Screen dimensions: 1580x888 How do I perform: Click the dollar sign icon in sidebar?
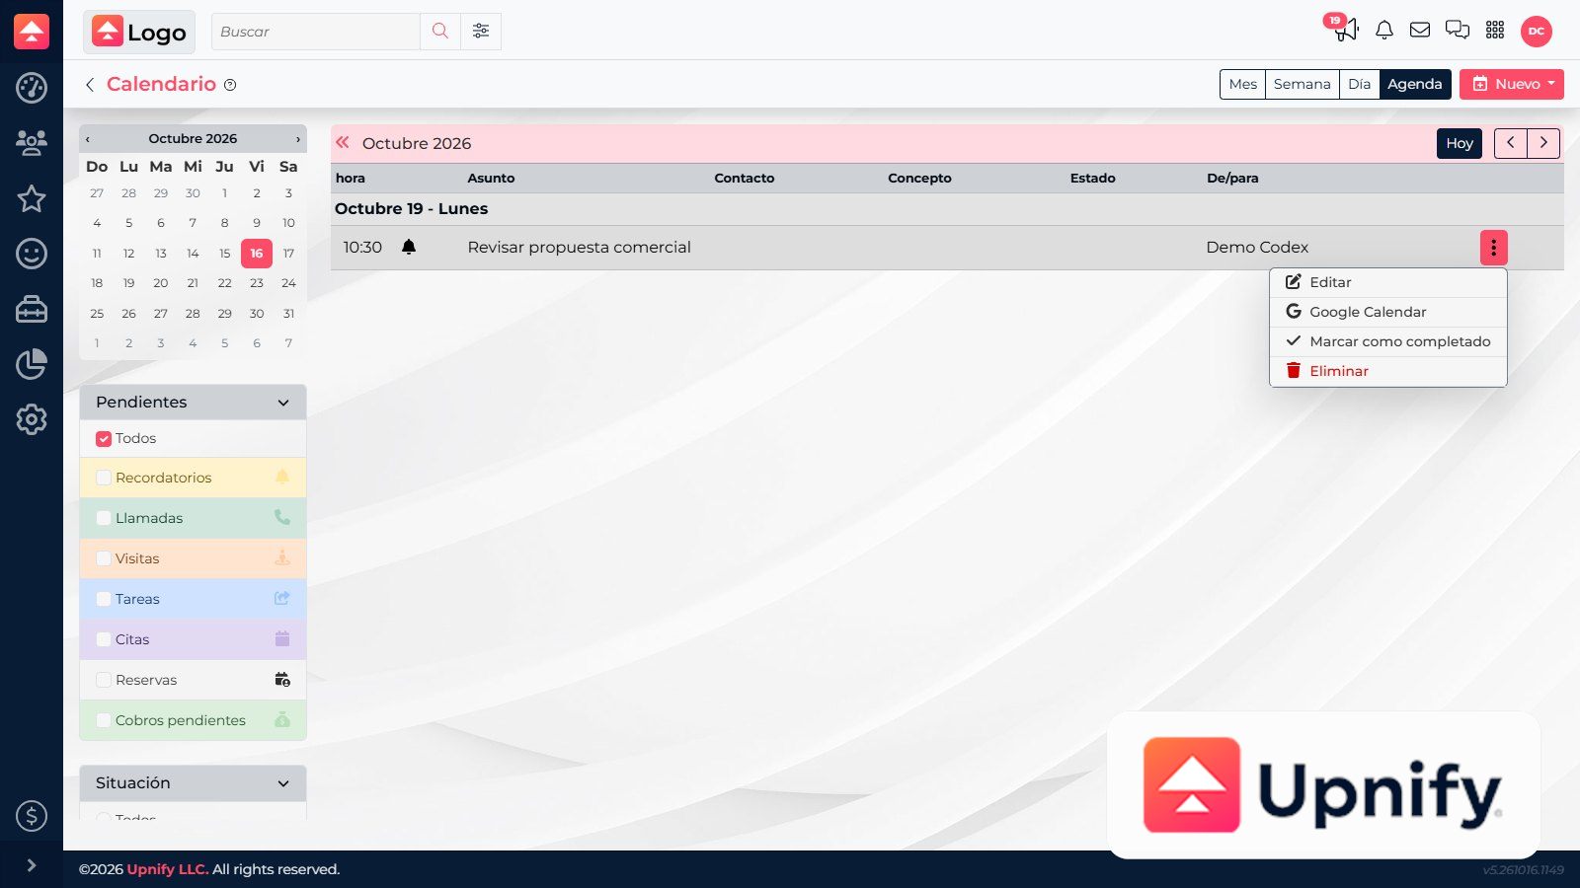(32, 816)
